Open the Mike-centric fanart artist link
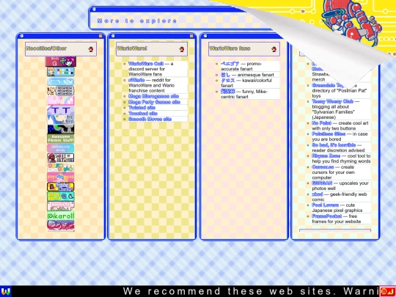Screen dimensions: 396x297 point(228,91)
